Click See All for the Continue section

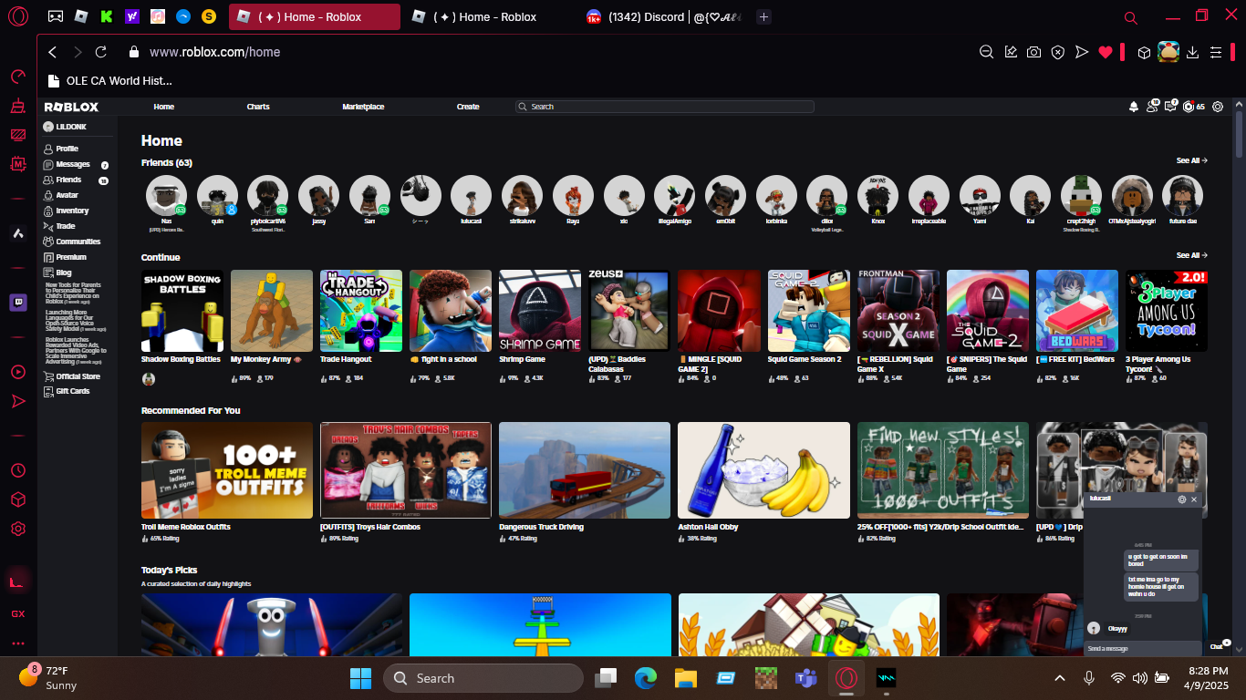pyautogui.click(x=1191, y=255)
